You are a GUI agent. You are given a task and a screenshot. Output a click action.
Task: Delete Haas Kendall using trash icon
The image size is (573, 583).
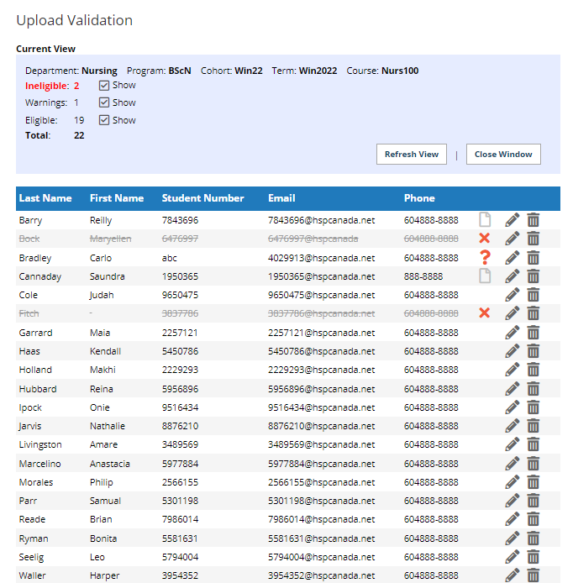[x=534, y=351]
